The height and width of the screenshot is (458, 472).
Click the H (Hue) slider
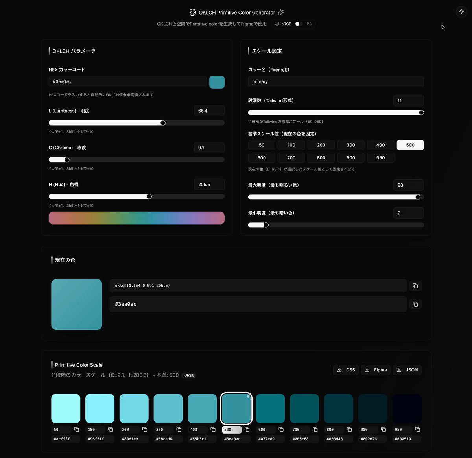(x=136, y=196)
